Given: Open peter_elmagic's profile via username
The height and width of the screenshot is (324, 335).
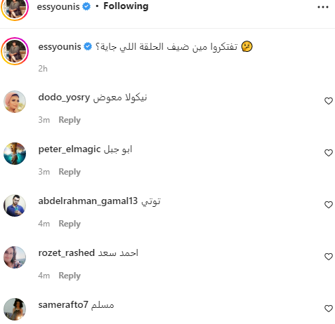Looking at the screenshot, I should [70, 149].
